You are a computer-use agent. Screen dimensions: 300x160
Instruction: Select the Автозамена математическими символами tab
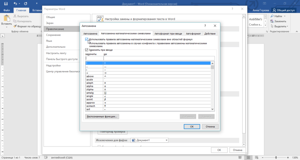(x=126, y=33)
